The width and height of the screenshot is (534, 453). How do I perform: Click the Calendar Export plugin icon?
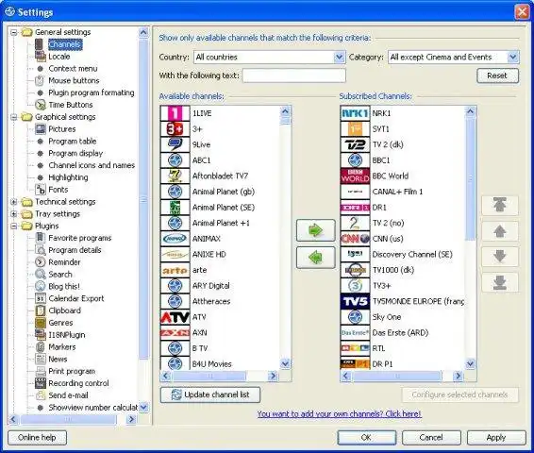click(41, 298)
